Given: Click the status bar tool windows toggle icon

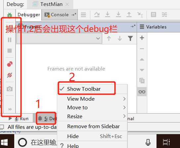Looking at the screenshot, I should click(2, 127).
